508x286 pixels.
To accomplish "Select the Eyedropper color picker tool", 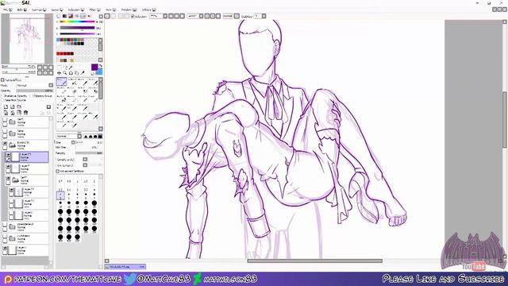I will point(83,73).
